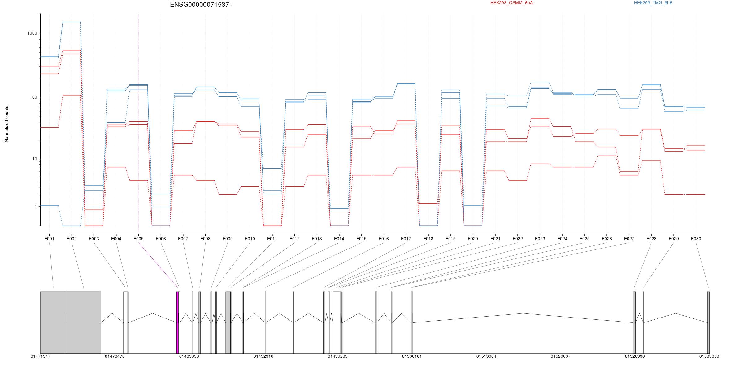
Task: Click exon label E028
Action: (651, 239)
